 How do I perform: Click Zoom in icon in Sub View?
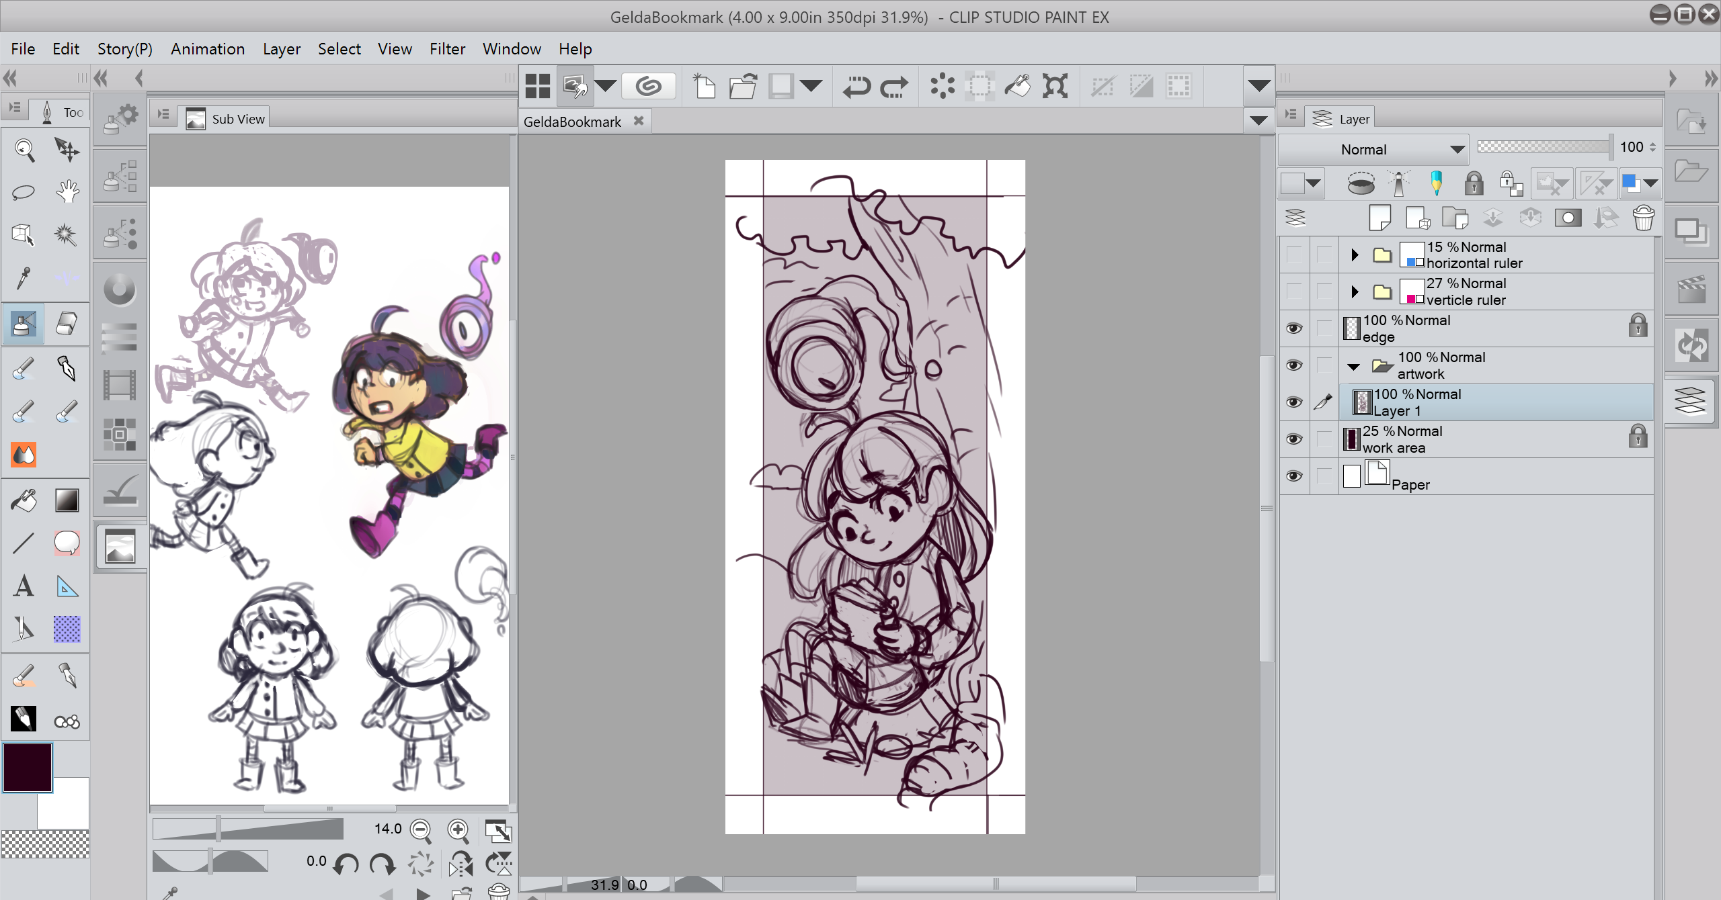[458, 830]
